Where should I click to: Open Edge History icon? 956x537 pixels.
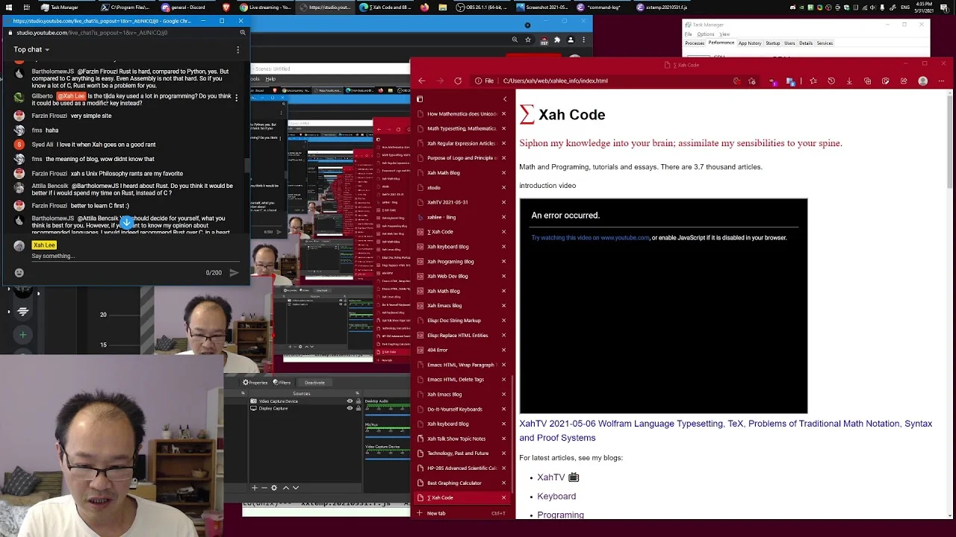(831, 81)
